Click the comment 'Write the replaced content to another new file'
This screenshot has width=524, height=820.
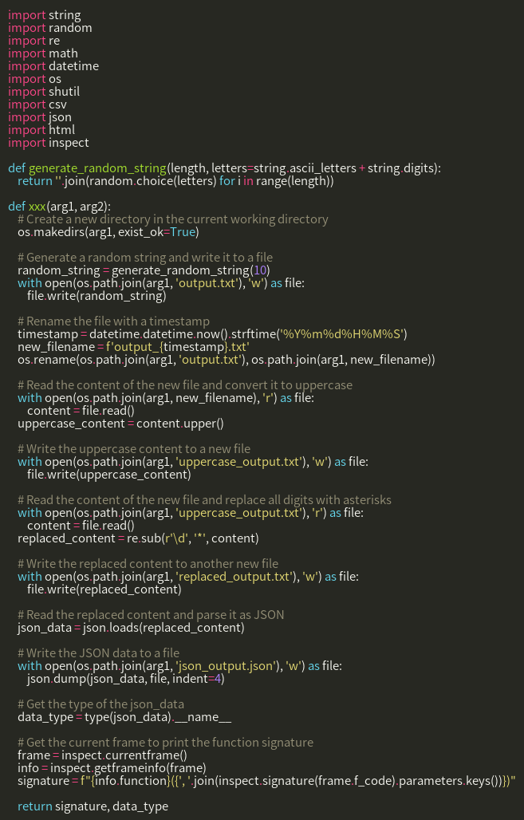[x=148, y=564]
